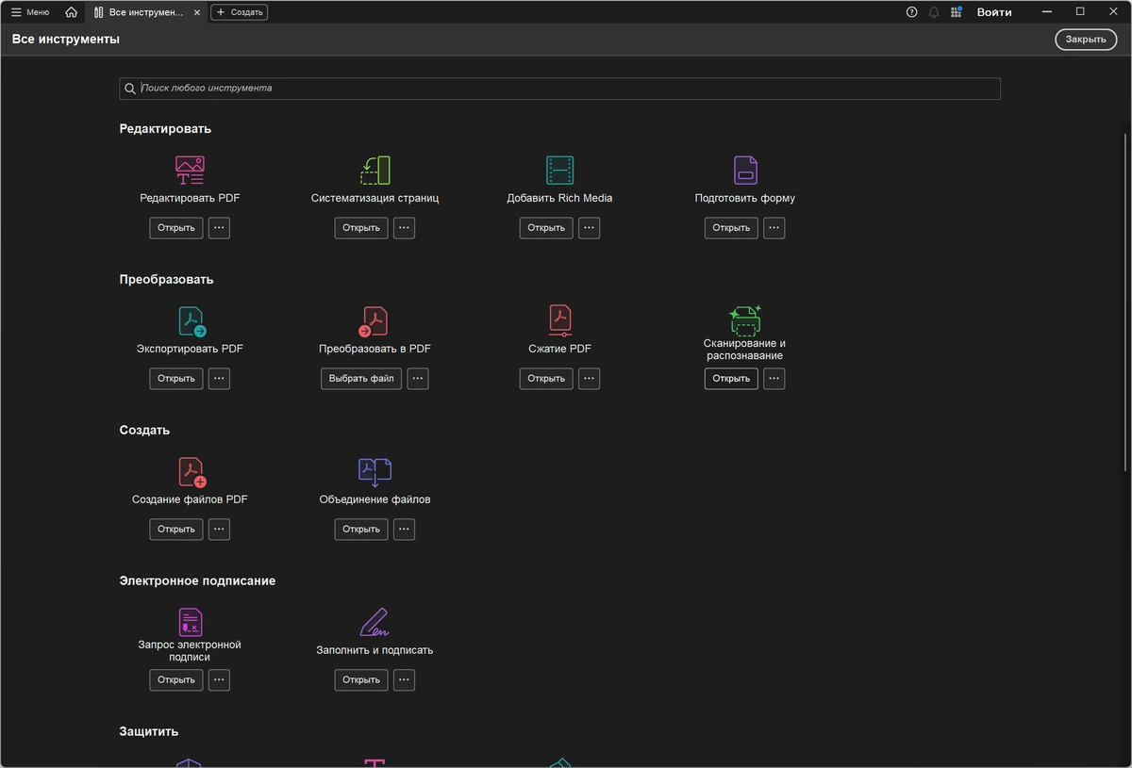Open more options for Добавить Rich Media
Screen dimensions: 1132x768
coord(589,228)
